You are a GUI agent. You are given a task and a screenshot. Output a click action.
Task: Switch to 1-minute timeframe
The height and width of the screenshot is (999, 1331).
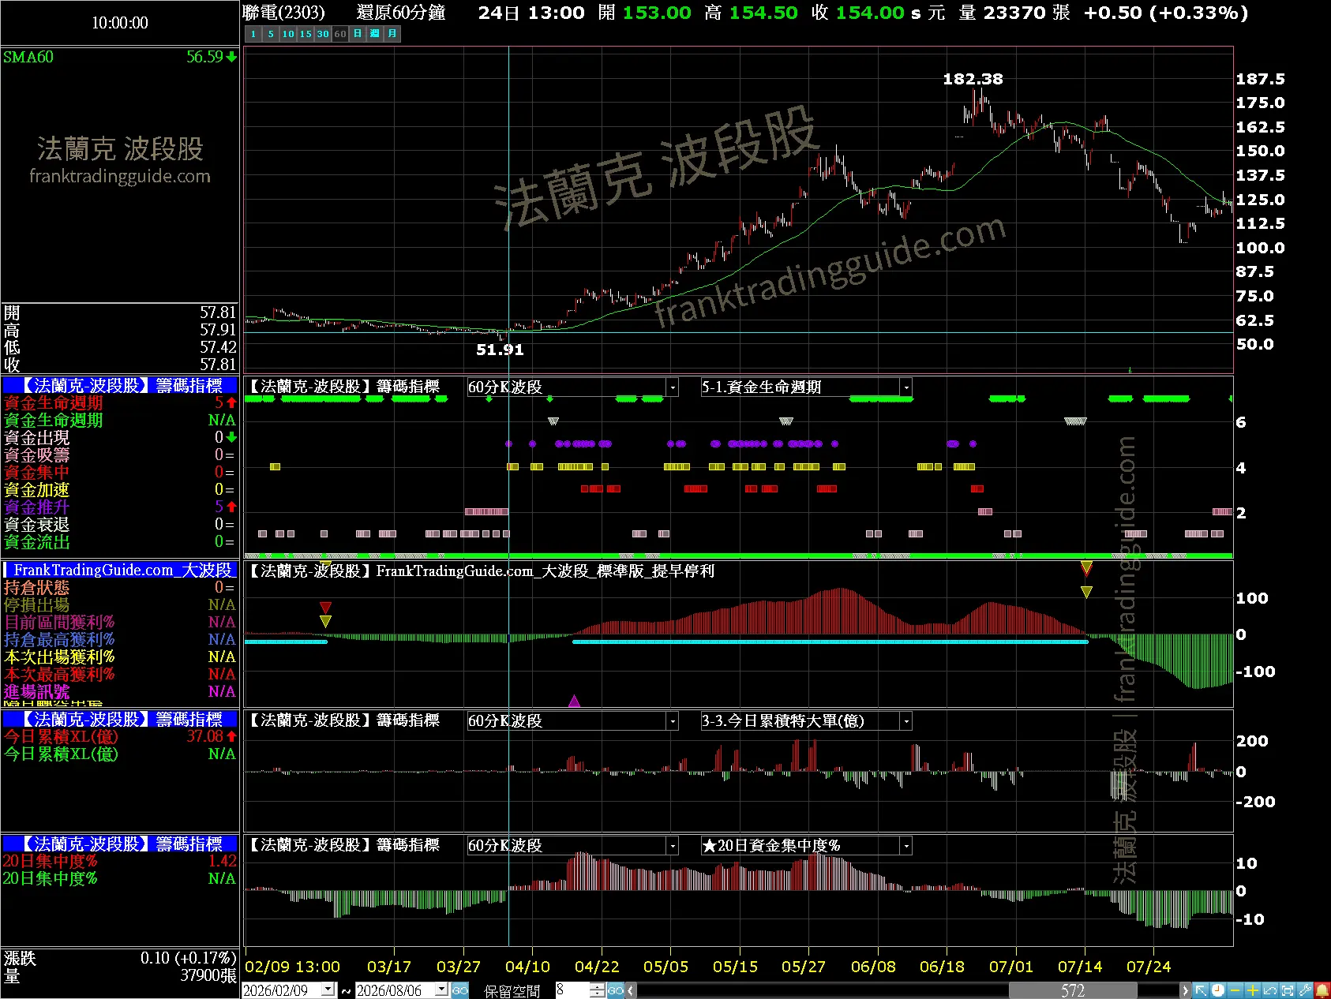click(x=253, y=34)
